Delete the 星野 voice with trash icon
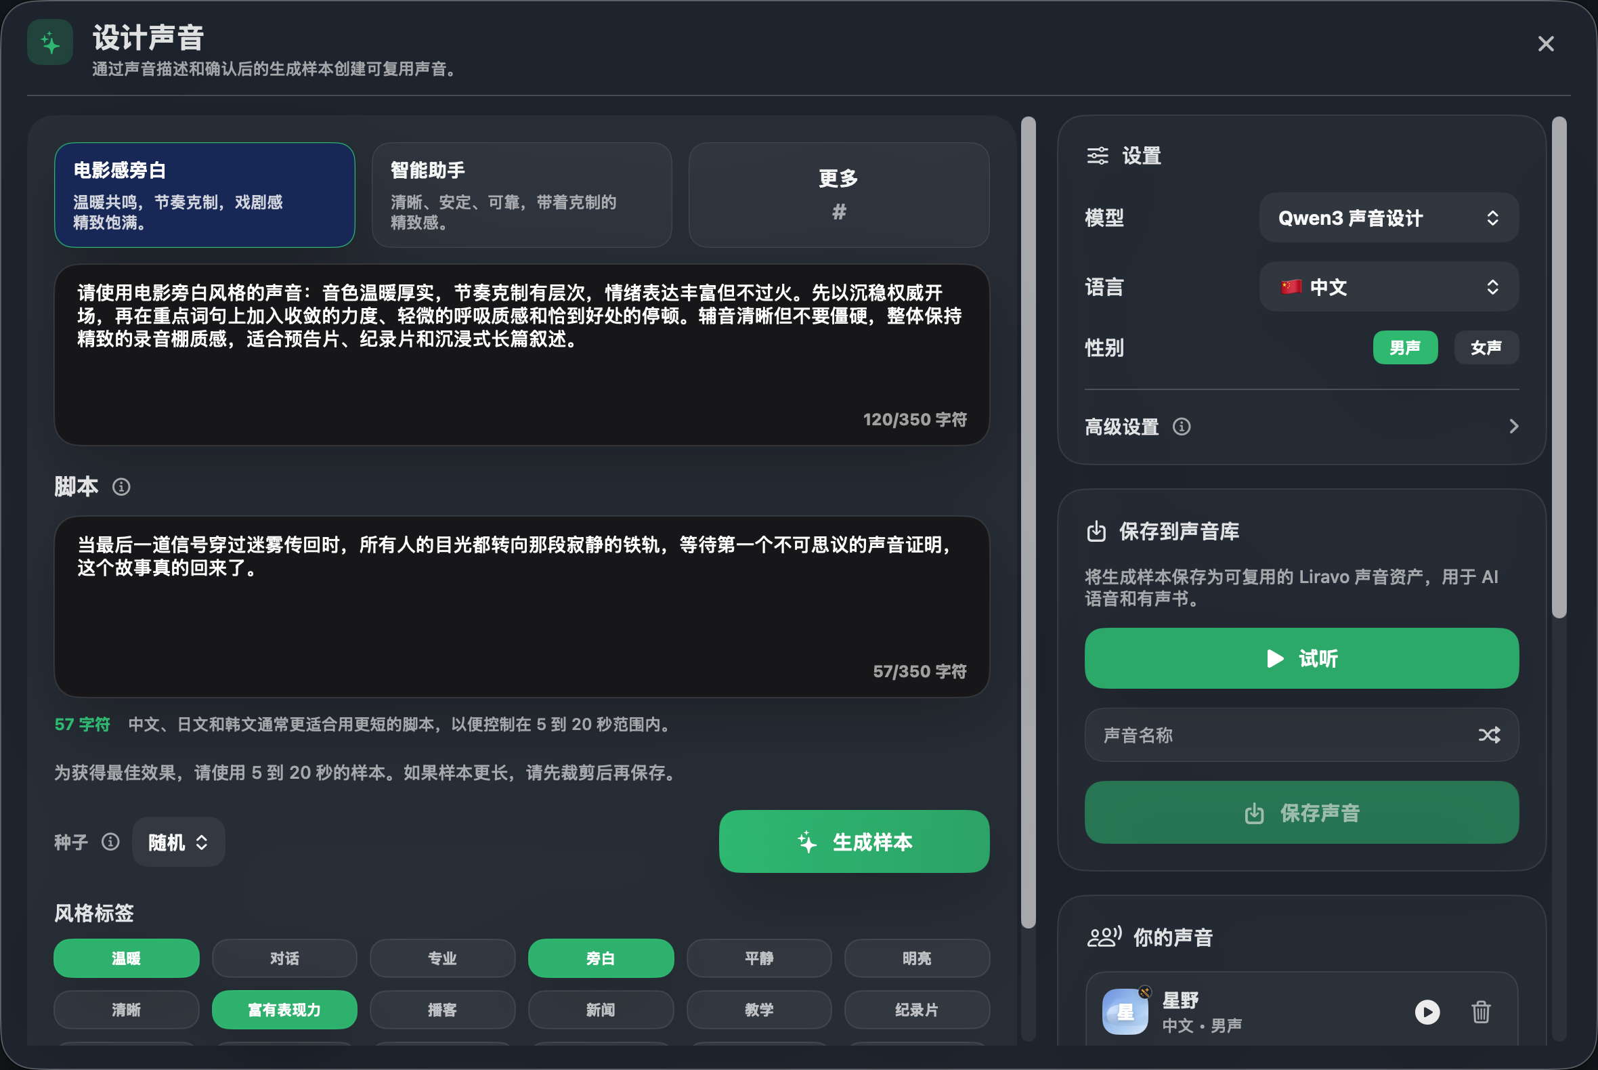 pyautogui.click(x=1481, y=1011)
